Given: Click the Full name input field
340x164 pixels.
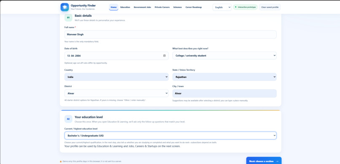Looking at the screenshot, I should tap(170, 34).
